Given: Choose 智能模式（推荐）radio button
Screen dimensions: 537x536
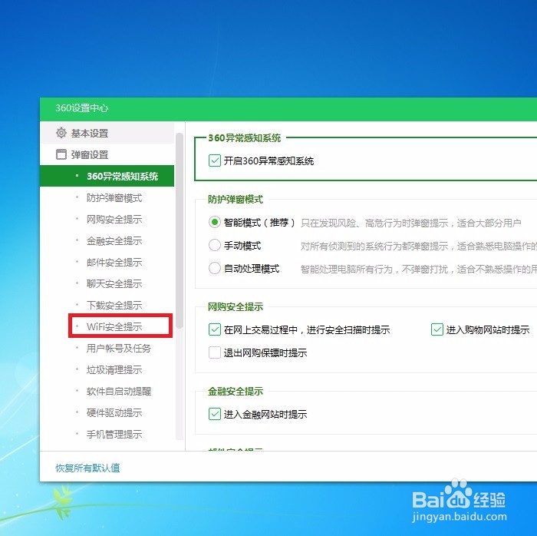Looking at the screenshot, I should (x=214, y=223).
